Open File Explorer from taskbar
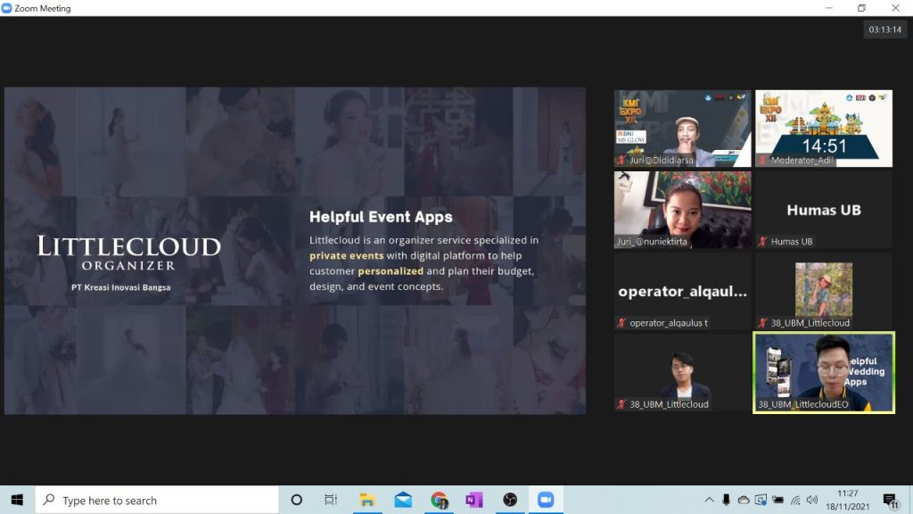913x514 pixels. [366, 500]
